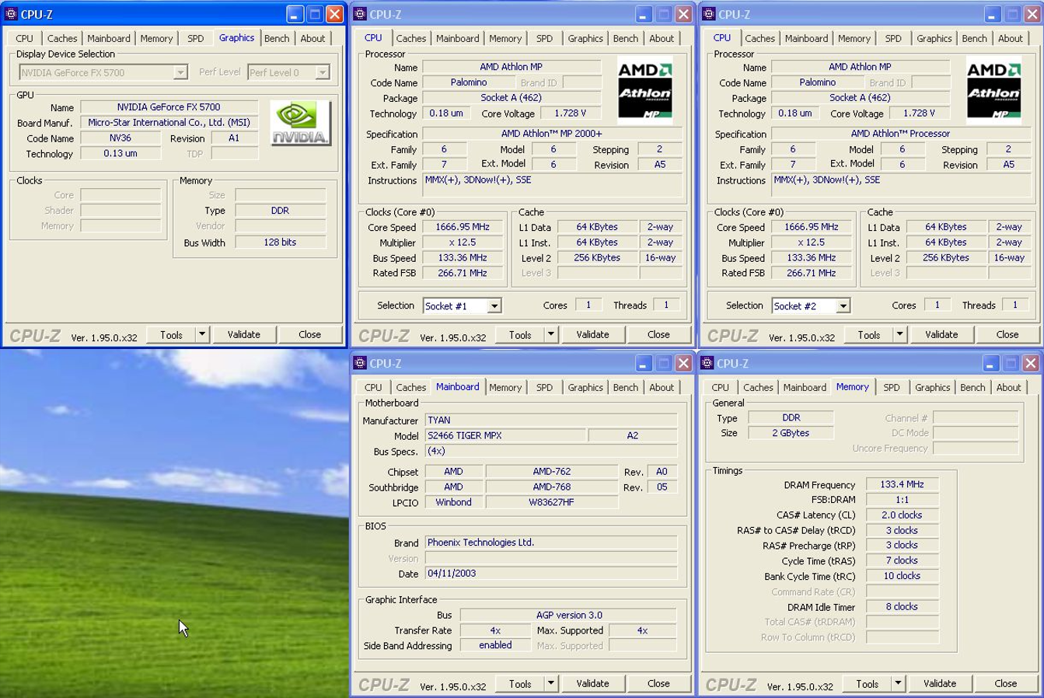This screenshot has height=698, width=1044.
Task: Click Validate in the Graphics window
Action: [x=244, y=334]
